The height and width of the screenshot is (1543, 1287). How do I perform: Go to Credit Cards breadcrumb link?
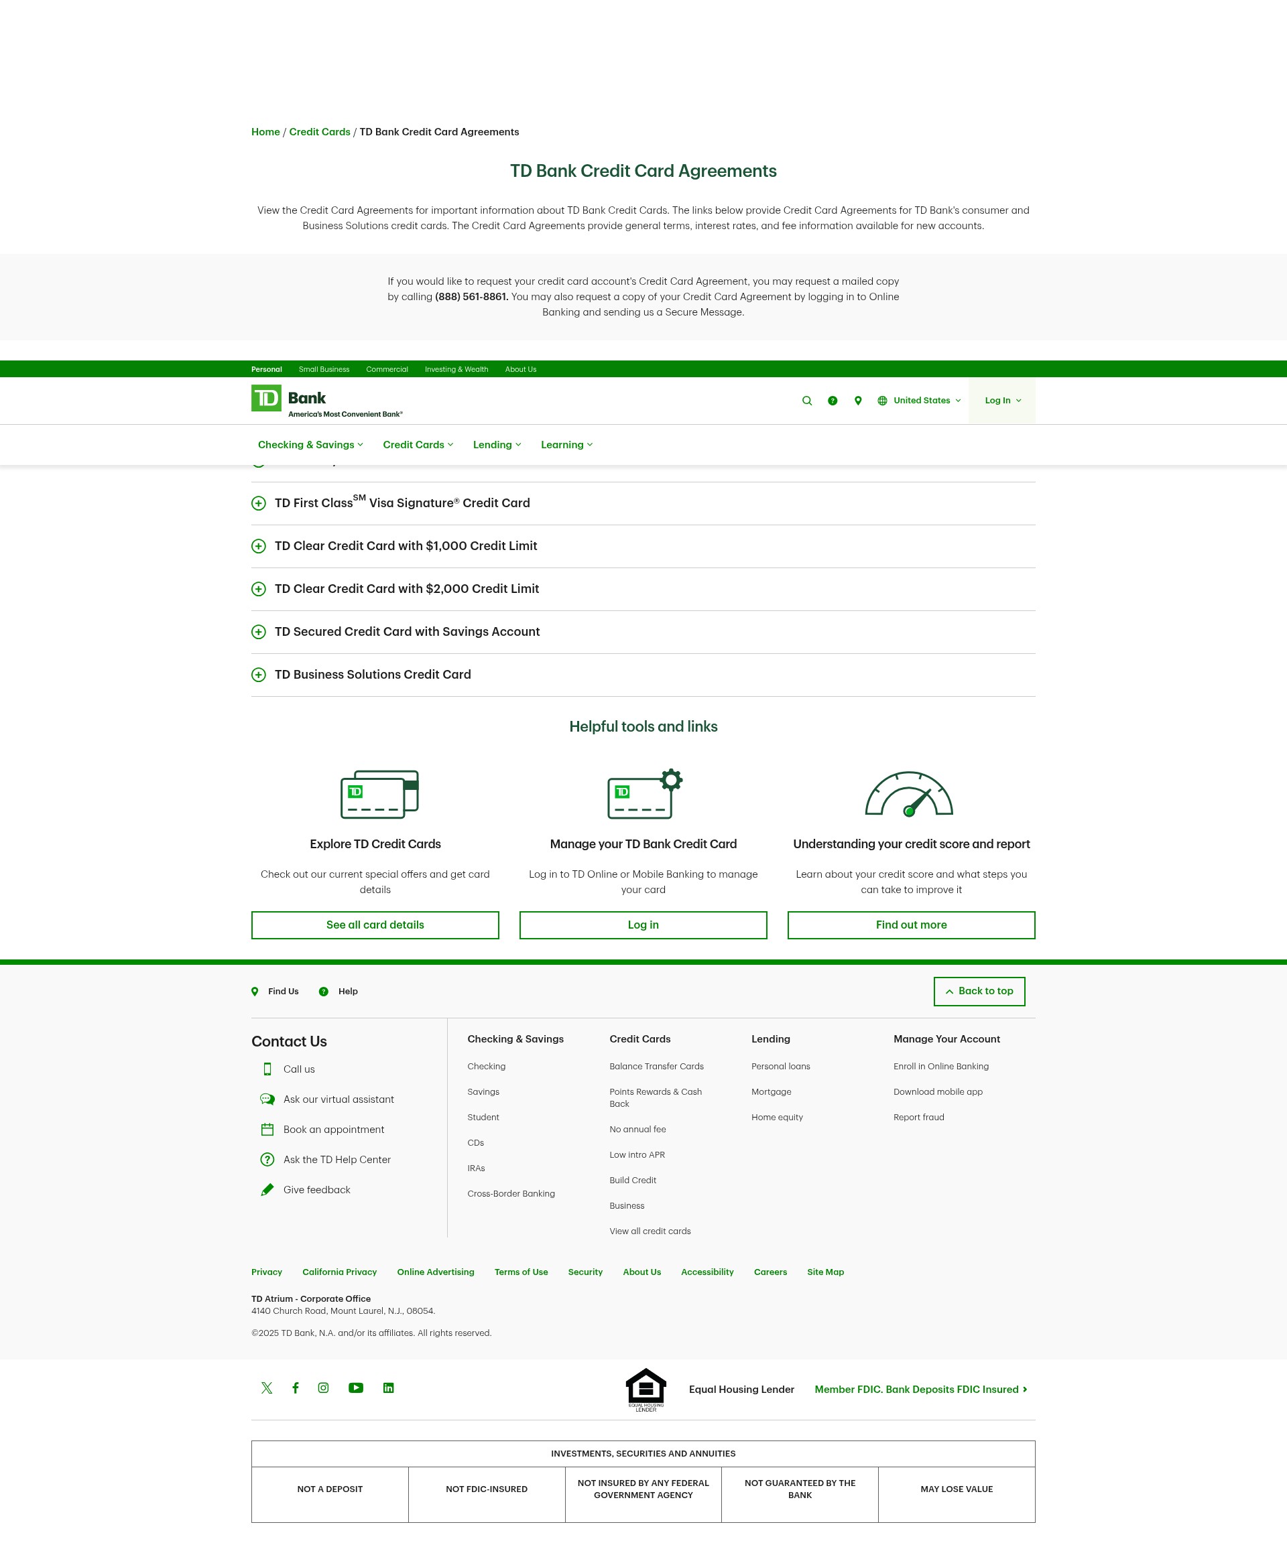320,132
